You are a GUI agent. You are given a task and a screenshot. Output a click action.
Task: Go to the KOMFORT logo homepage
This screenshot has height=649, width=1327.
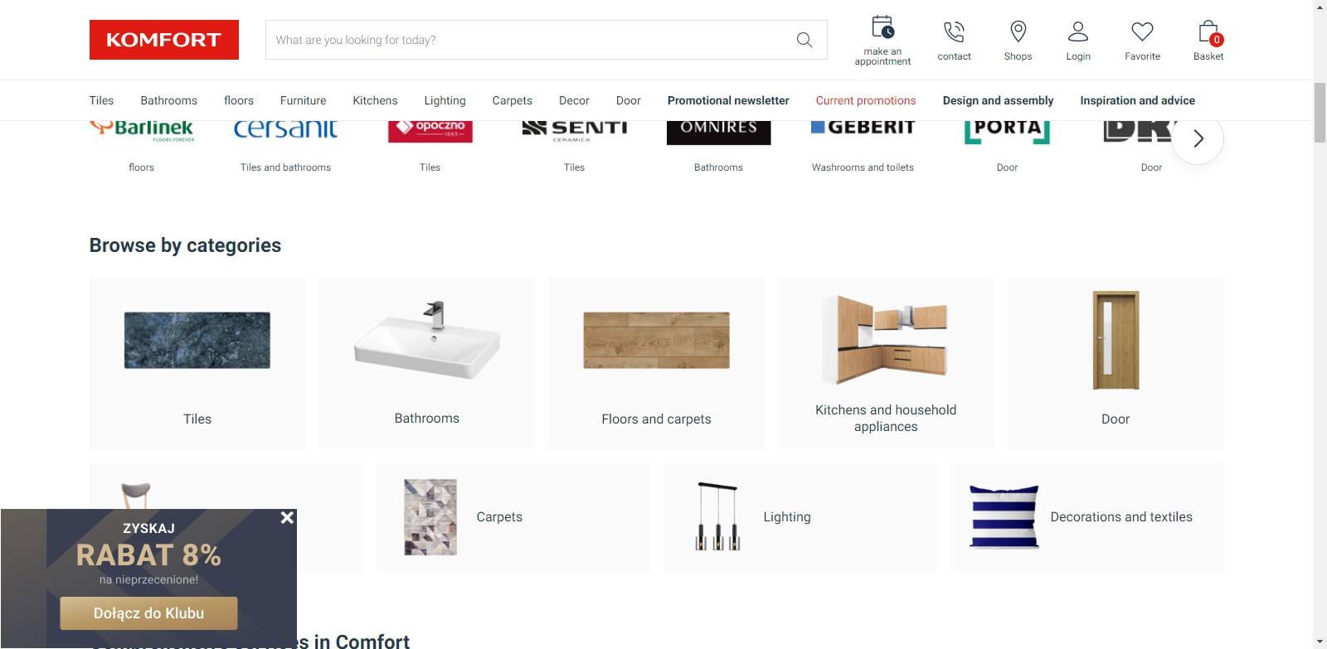coord(164,40)
